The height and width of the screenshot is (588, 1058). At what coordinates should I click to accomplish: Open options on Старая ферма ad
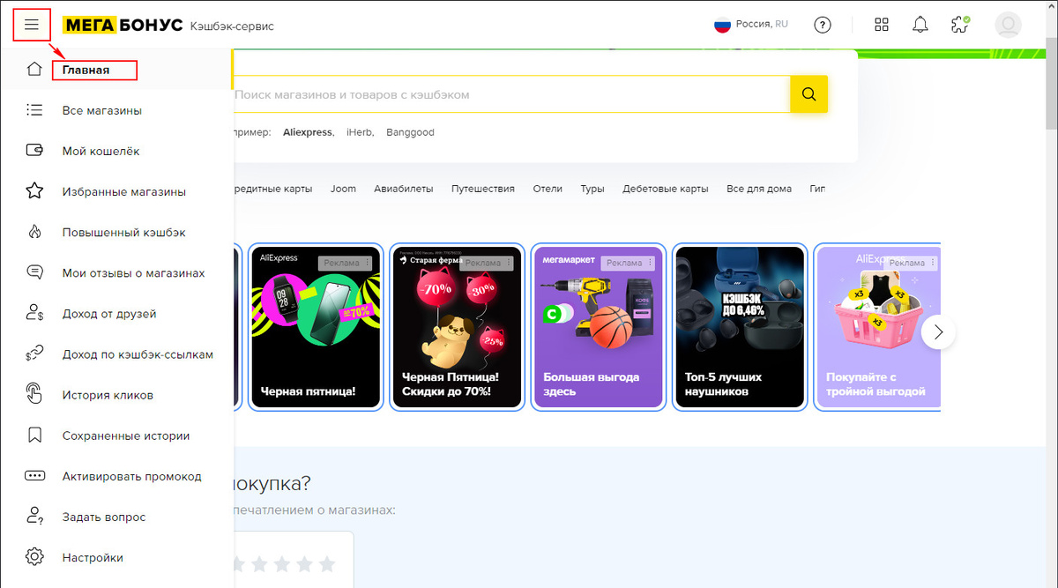click(510, 263)
